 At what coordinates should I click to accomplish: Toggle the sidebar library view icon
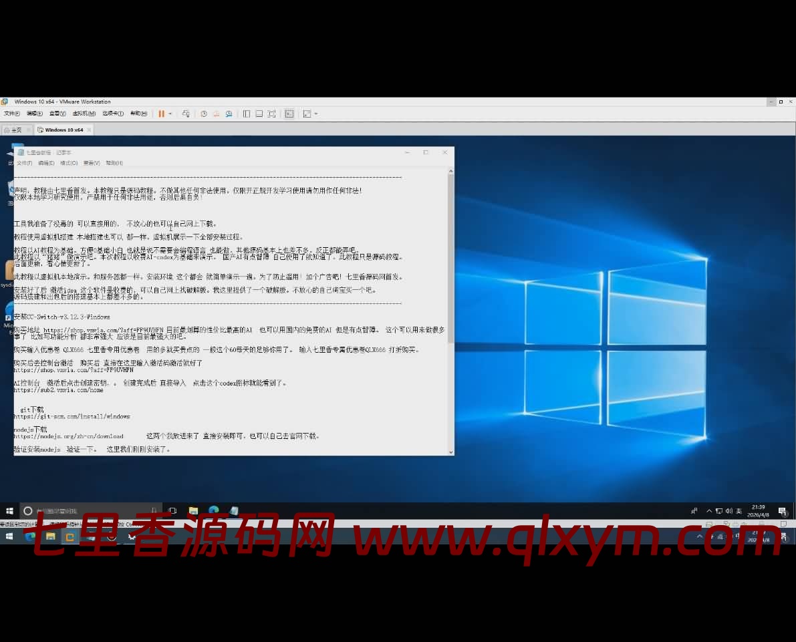pyautogui.click(x=247, y=114)
